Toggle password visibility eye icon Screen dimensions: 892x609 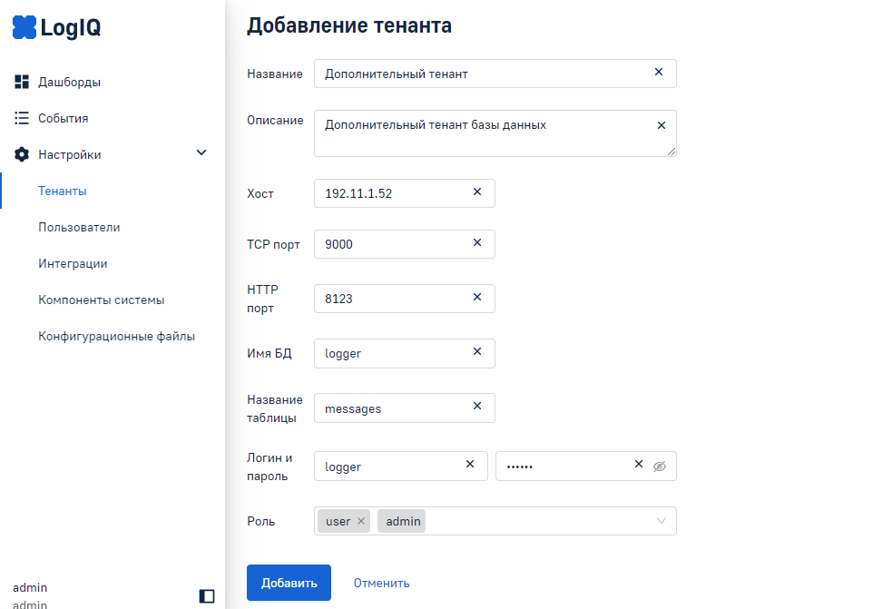coord(660,466)
